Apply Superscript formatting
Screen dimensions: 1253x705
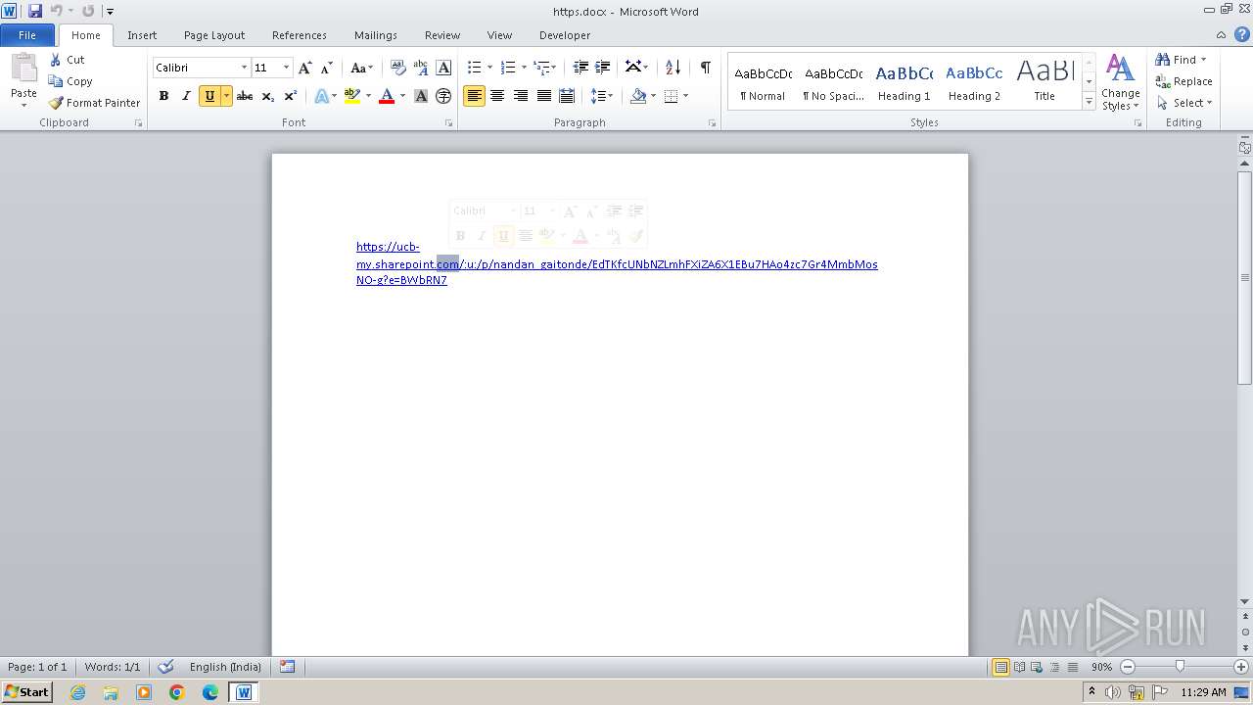click(x=290, y=96)
